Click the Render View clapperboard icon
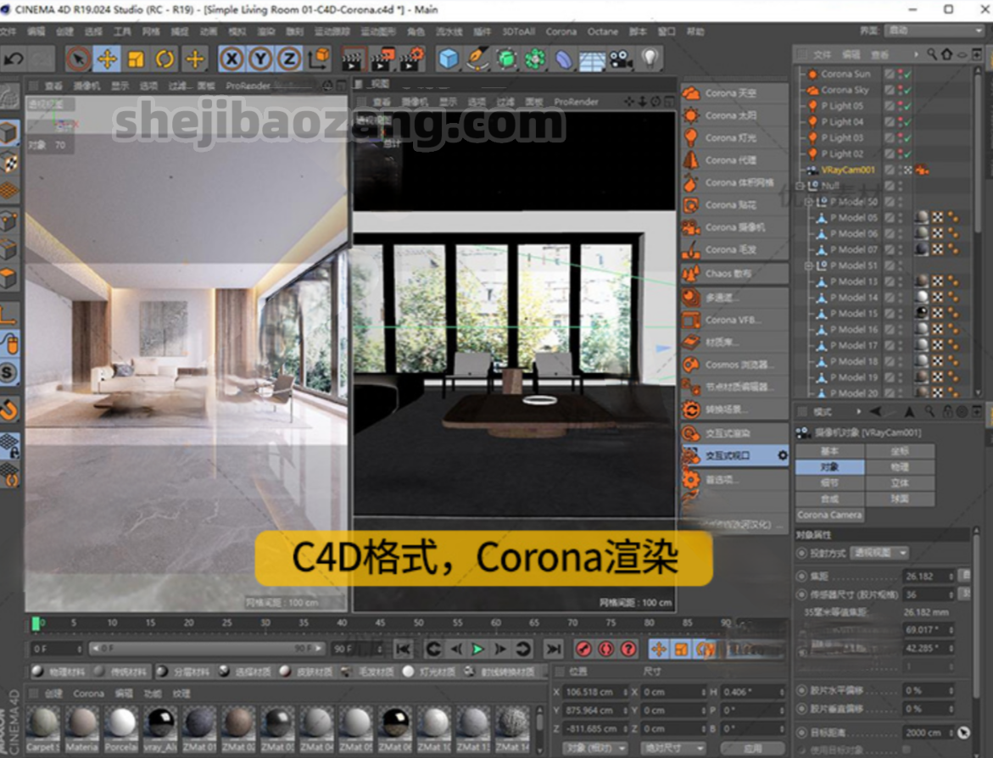This screenshot has height=758, width=993. 353,59
